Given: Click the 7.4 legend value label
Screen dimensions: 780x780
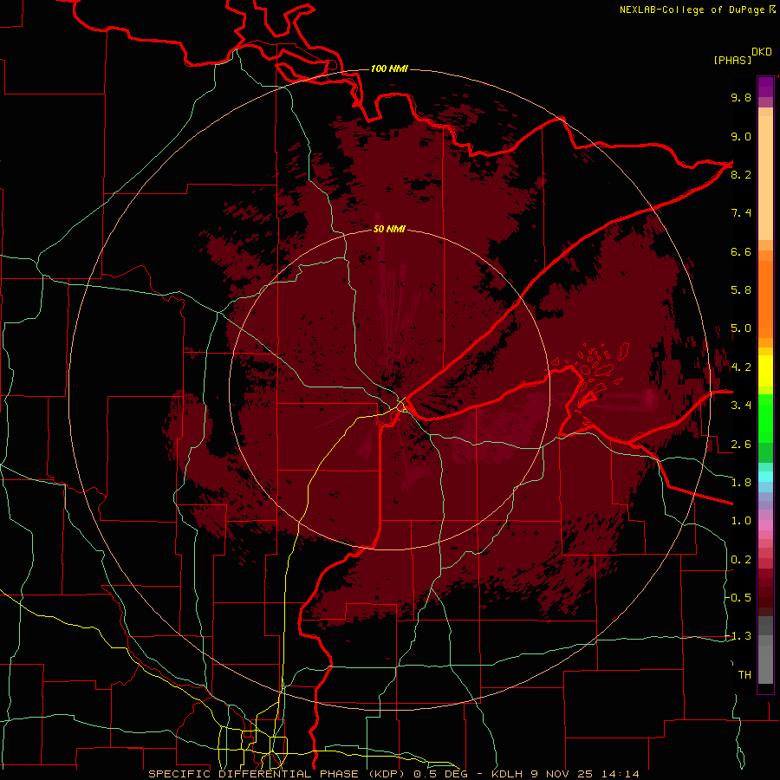Looking at the screenshot, I should pyautogui.click(x=741, y=213).
